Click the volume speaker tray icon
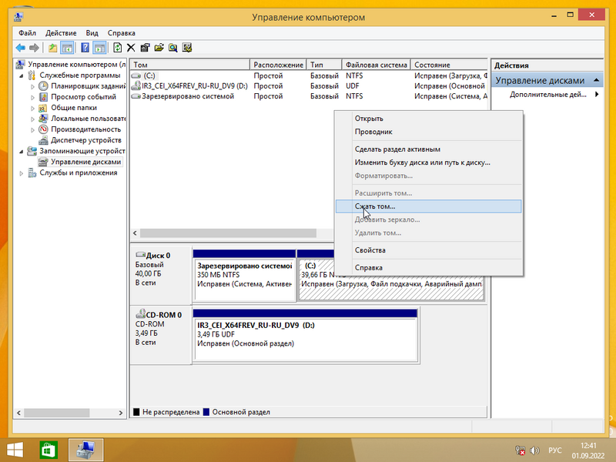 tap(534, 450)
